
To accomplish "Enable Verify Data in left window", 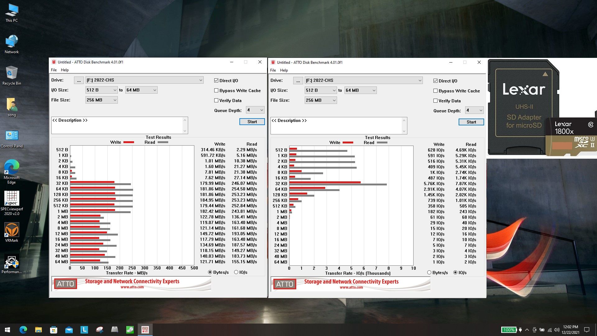I will (x=216, y=100).
